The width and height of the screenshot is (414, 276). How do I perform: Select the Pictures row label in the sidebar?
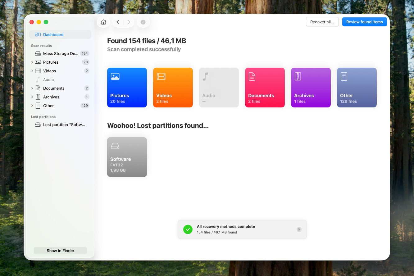[51, 62]
